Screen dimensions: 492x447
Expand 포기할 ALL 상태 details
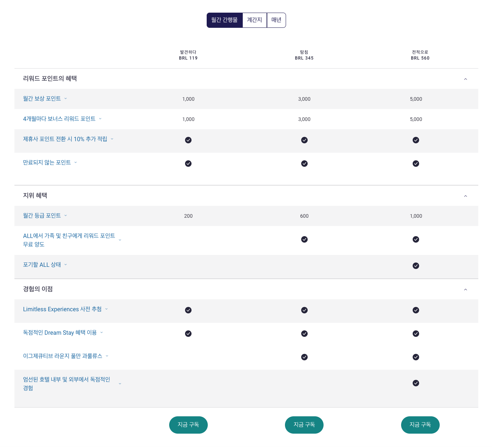[x=45, y=265]
